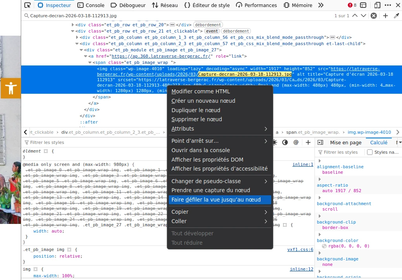Expand the et_pb_row_20 div node
The image size is (402, 280).
coord(73,25)
